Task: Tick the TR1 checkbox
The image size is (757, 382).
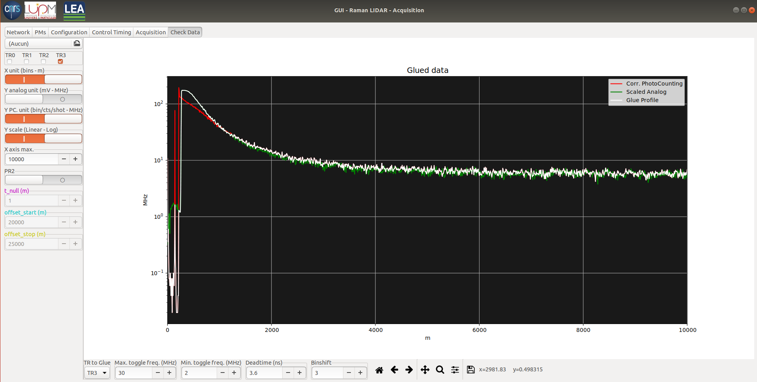Action: coord(26,61)
